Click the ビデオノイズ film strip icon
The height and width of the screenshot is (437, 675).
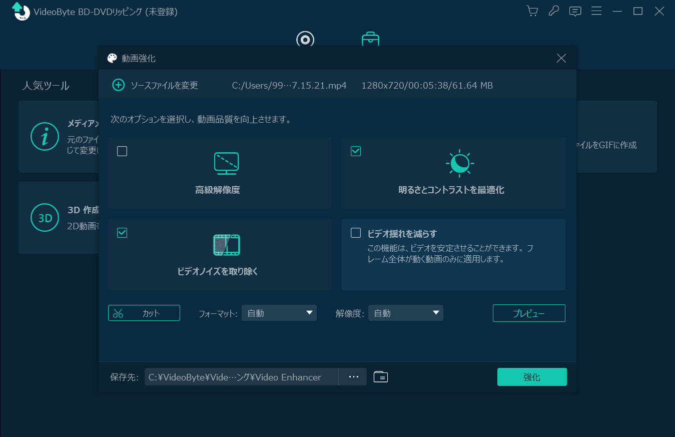click(x=226, y=244)
